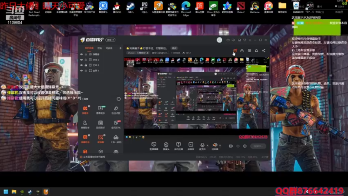Toggle the lock on the 全屏 1 source

coord(86,71)
